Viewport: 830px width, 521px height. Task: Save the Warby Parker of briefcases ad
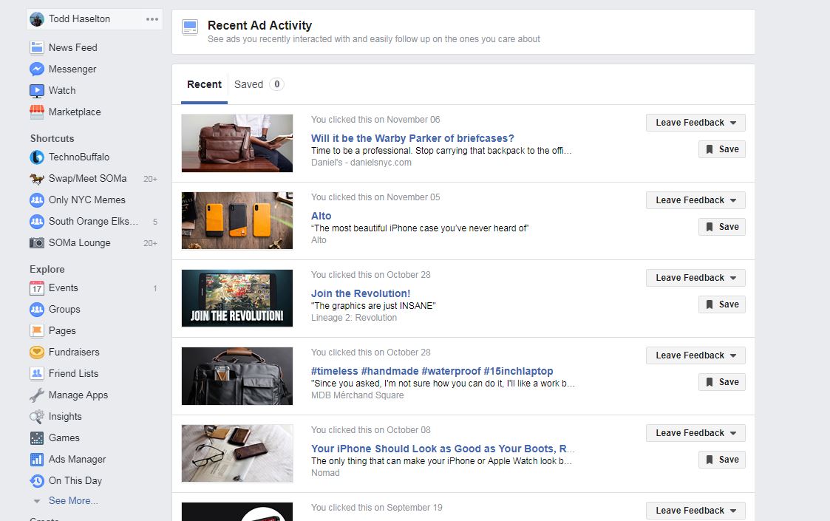click(x=722, y=149)
